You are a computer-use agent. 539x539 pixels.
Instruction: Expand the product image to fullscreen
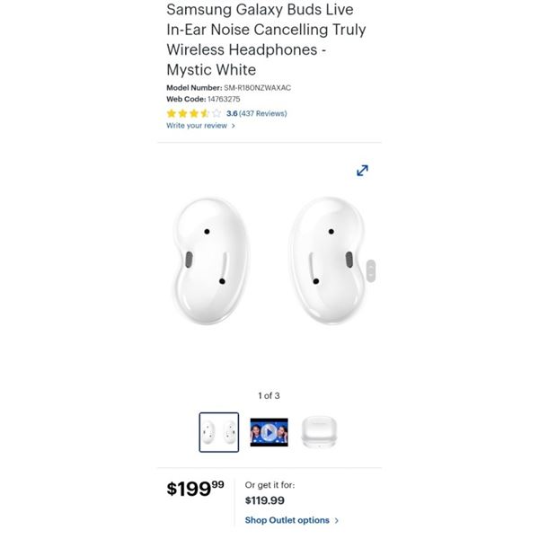(x=362, y=170)
